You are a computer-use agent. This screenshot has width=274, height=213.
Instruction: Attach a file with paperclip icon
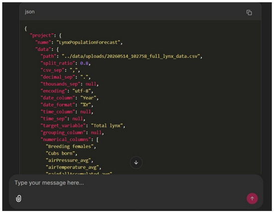click(x=18, y=199)
